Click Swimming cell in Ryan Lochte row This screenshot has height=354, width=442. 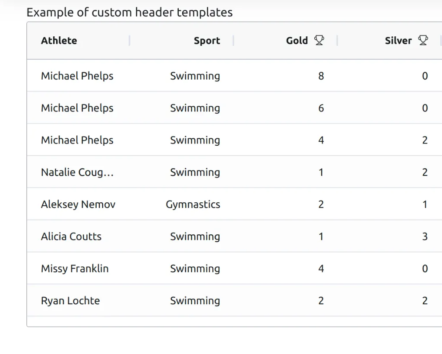tap(195, 300)
